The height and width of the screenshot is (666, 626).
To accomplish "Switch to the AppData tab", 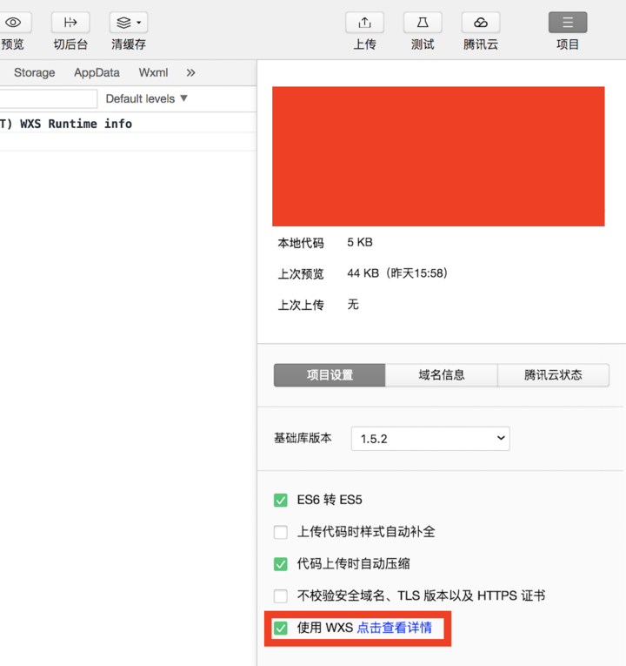I will [97, 72].
